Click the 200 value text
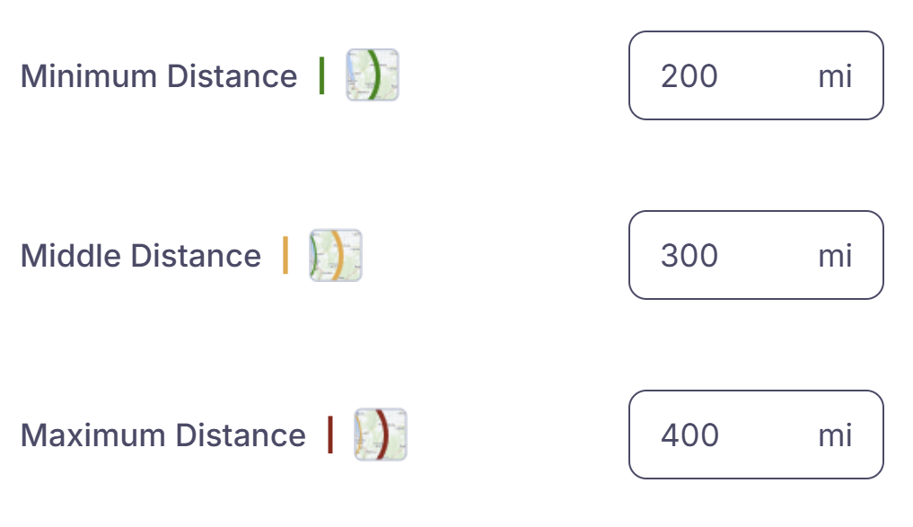 [x=689, y=76]
